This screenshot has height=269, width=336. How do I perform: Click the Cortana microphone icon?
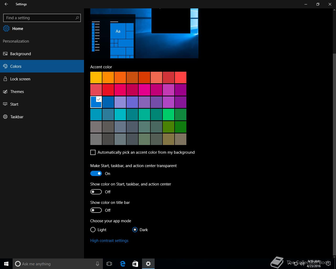(97, 264)
